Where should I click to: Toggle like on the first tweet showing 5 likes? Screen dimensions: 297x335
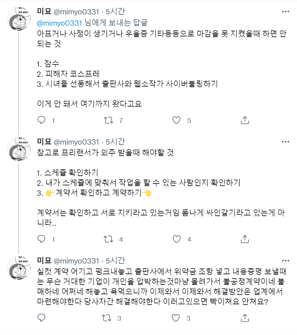click(176, 120)
